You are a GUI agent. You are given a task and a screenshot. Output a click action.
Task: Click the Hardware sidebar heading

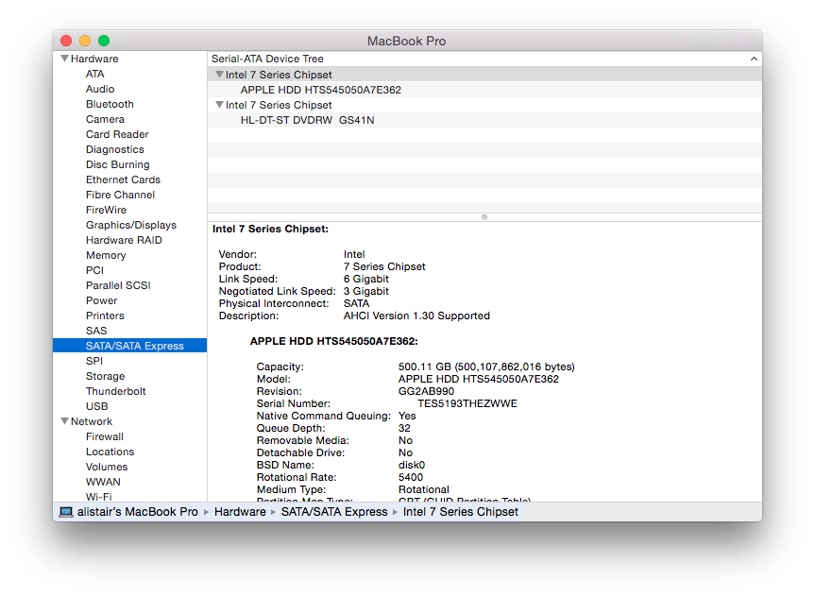coord(94,59)
